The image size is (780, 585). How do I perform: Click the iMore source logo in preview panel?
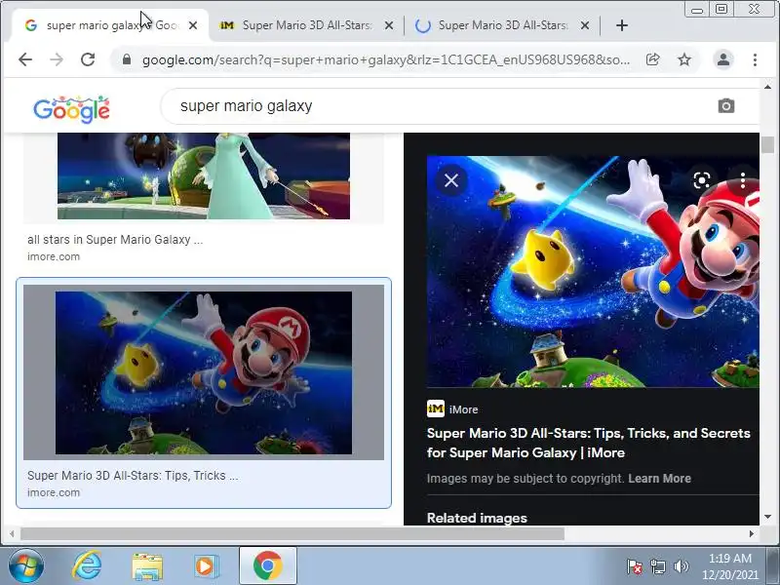click(435, 409)
